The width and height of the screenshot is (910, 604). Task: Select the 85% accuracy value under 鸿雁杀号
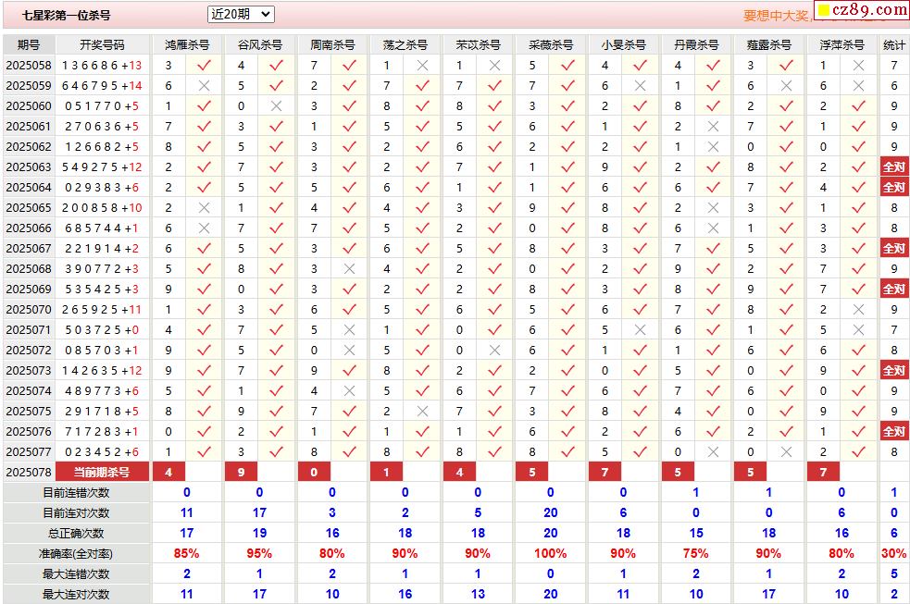point(187,553)
